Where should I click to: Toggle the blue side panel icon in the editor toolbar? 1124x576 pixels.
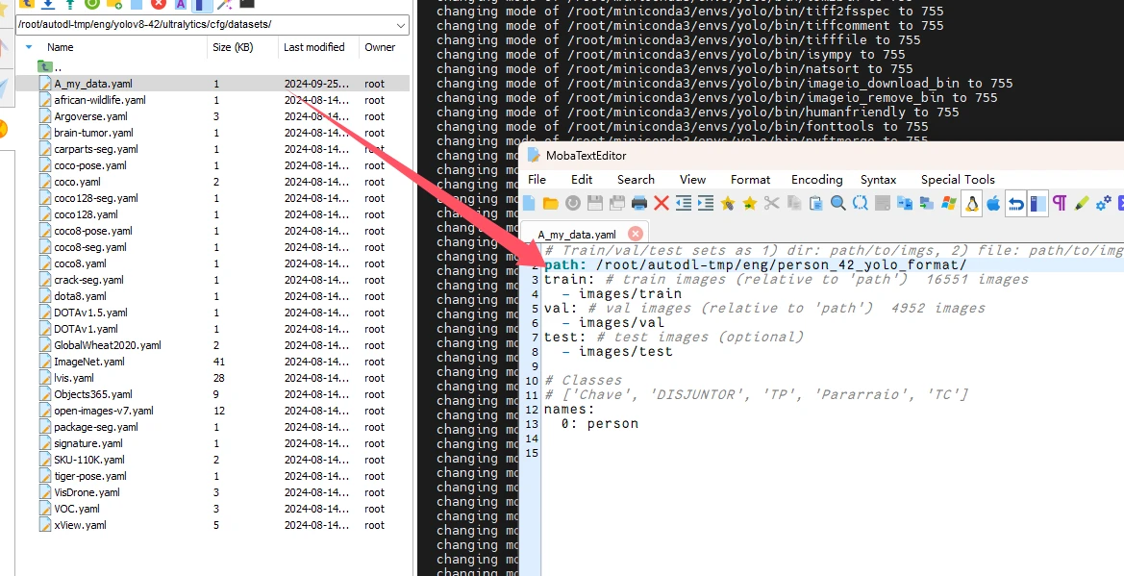coord(1037,204)
